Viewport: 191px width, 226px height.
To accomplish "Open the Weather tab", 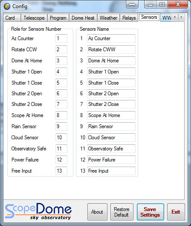I will (x=108, y=18).
